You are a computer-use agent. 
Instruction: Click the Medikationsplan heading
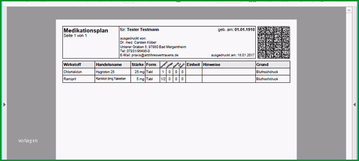click(86, 30)
